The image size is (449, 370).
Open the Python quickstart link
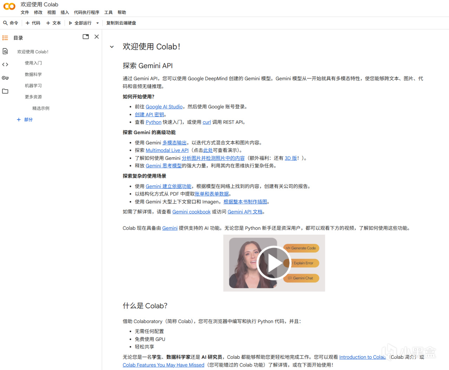(154, 122)
